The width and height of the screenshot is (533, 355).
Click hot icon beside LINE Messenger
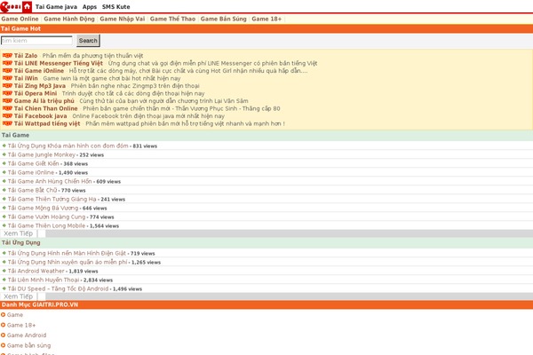click(x=7, y=63)
